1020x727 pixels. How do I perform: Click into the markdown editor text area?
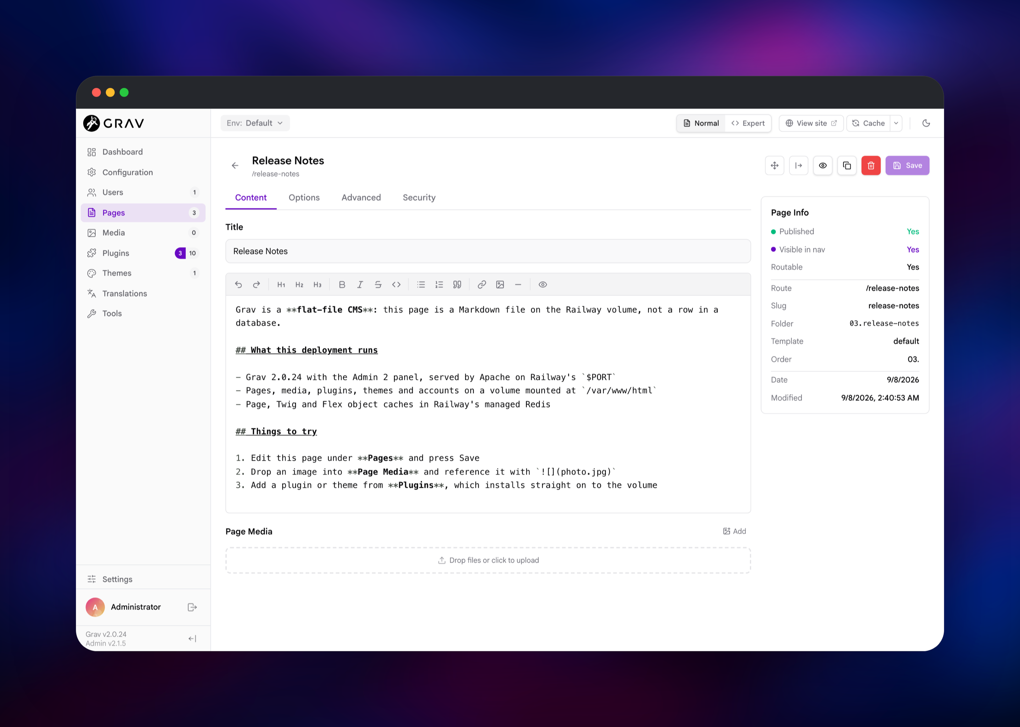point(488,404)
